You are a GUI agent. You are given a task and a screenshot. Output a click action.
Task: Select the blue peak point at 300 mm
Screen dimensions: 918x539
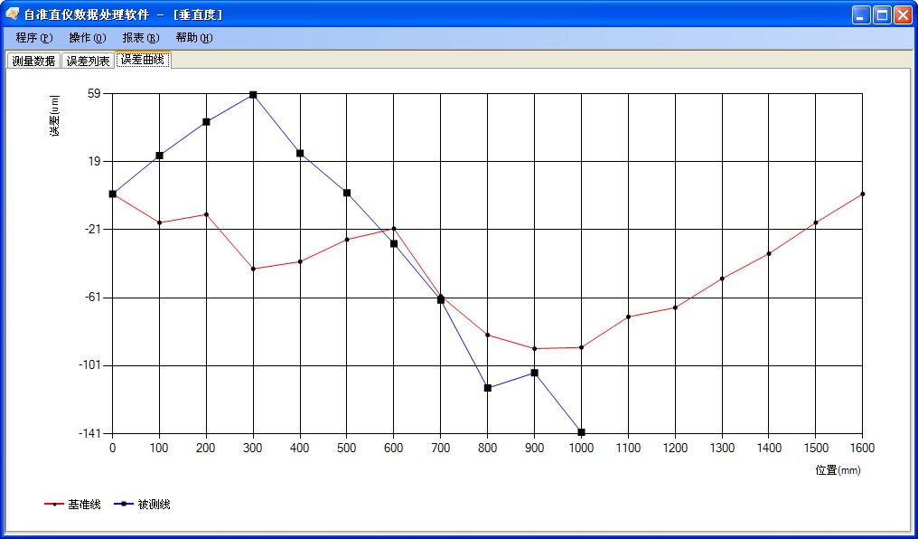[253, 95]
